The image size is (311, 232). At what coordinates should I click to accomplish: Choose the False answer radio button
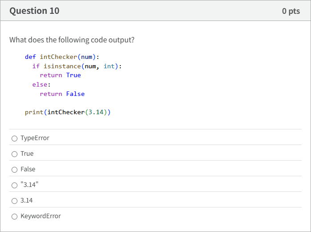click(x=14, y=170)
